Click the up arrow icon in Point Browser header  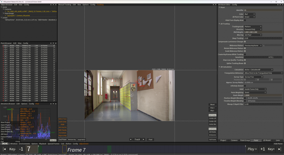click(51, 43)
